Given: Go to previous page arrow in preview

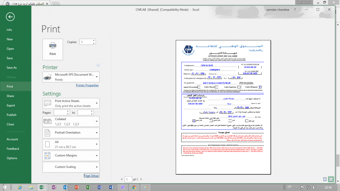Looking at the screenshot, I should coord(122,179).
